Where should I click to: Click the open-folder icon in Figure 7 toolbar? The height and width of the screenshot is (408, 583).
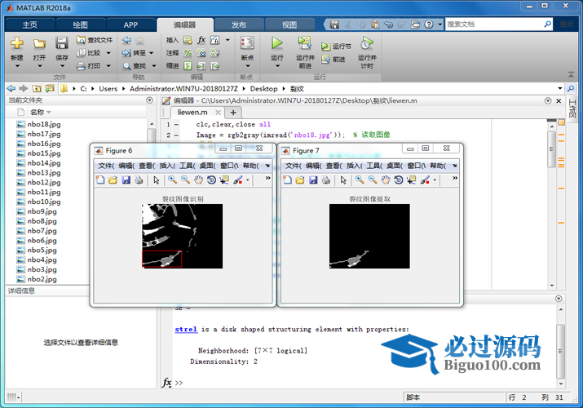(x=300, y=180)
